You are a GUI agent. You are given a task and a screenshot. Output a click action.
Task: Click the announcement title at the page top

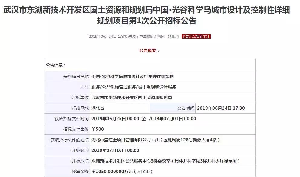[150, 15]
